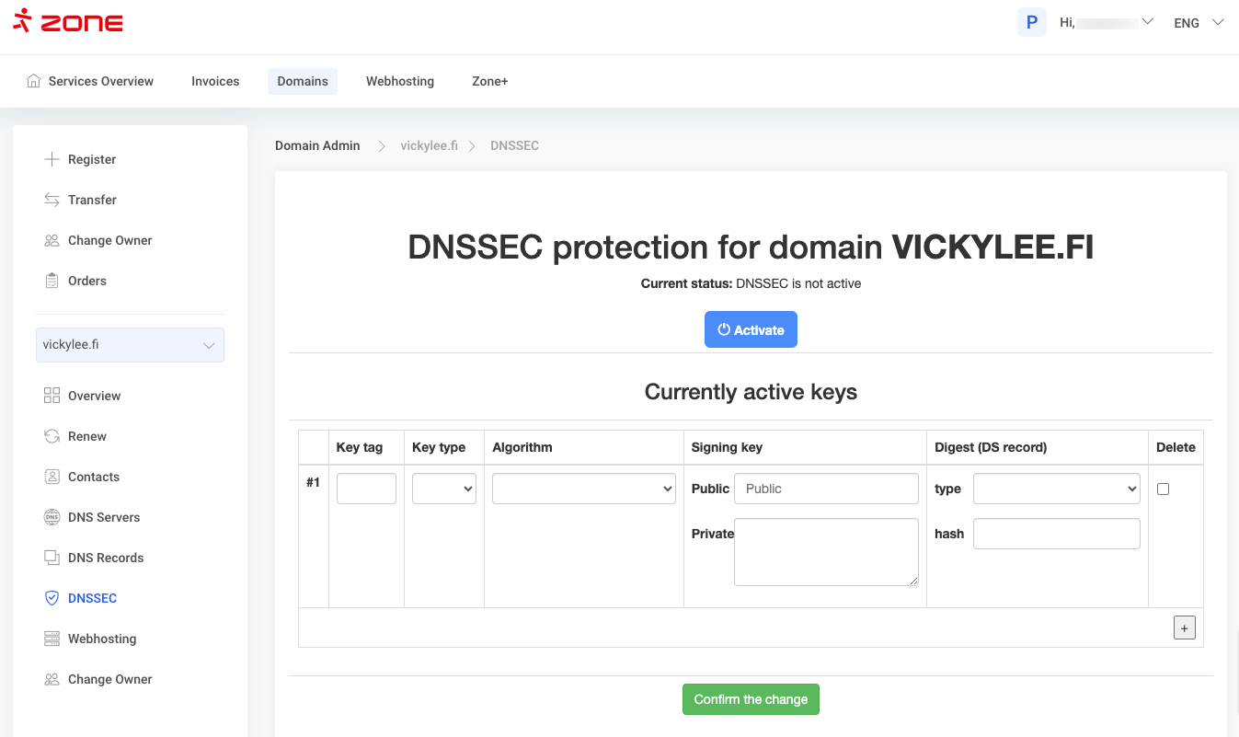Click the Orders clipboard icon
Viewport: 1239px width, 737px height.
pyautogui.click(x=52, y=281)
